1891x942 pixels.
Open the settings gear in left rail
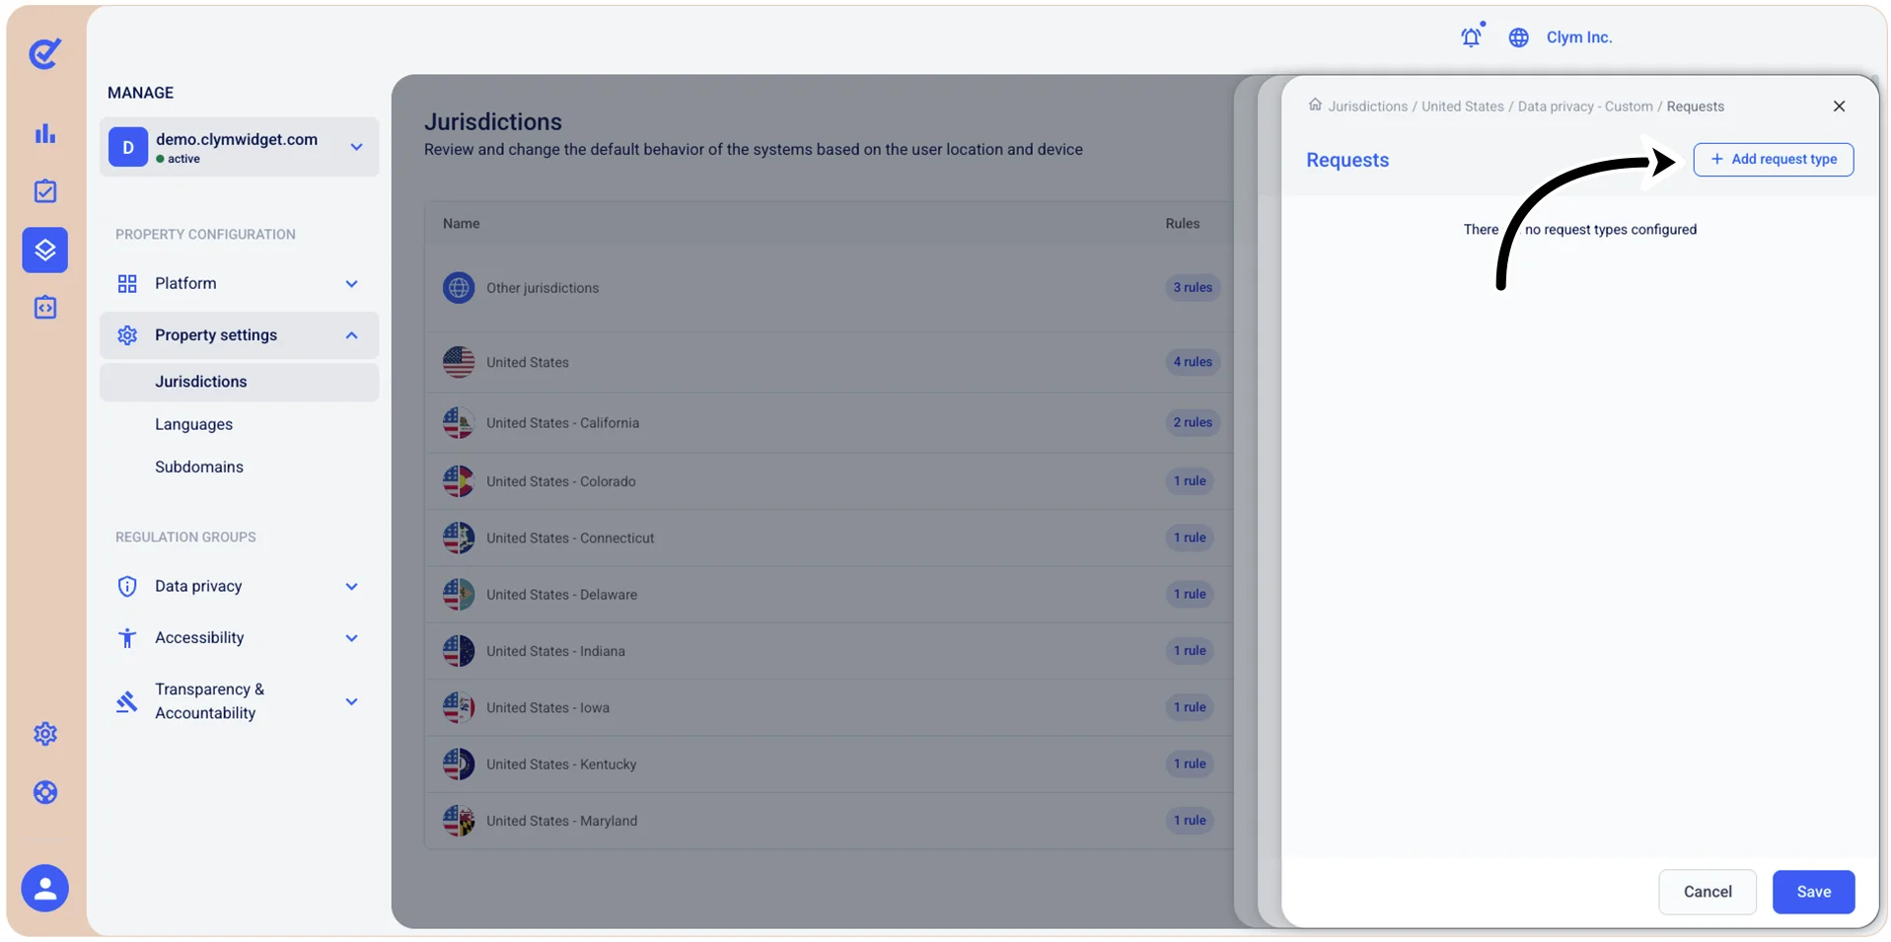pyautogui.click(x=45, y=734)
